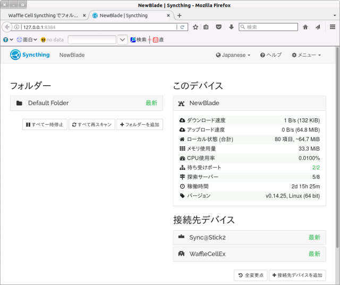Click the download speed cloud icon
This screenshot has height=285, width=340.
tap(182, 120)
